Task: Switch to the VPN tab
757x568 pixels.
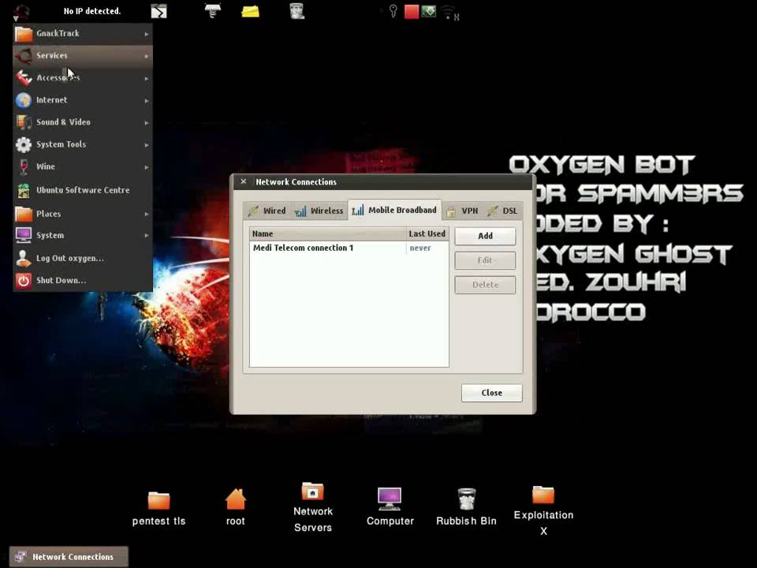Action: [463, 211]
